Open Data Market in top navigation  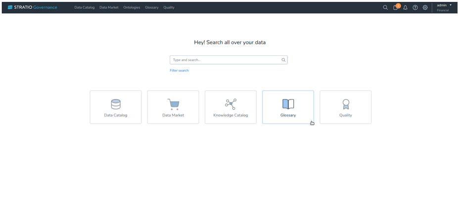coord(109,7)
